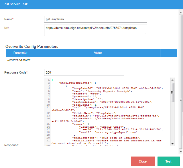Screen dimensions: 183x168
Task: Click the dialog scrollbar up arrow
Action: 180,12
